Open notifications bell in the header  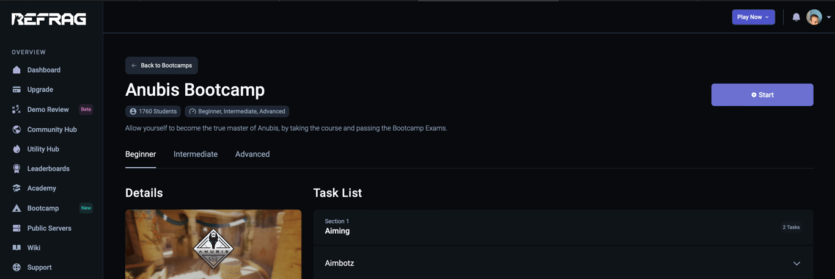point(796,17)
